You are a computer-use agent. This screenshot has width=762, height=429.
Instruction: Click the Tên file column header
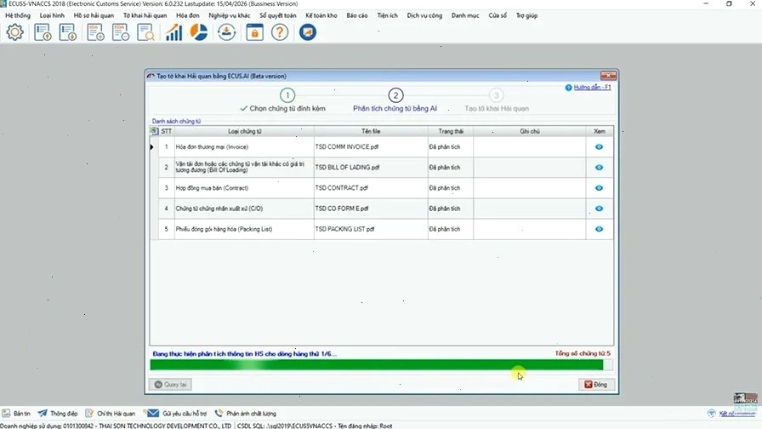[371, 131]
